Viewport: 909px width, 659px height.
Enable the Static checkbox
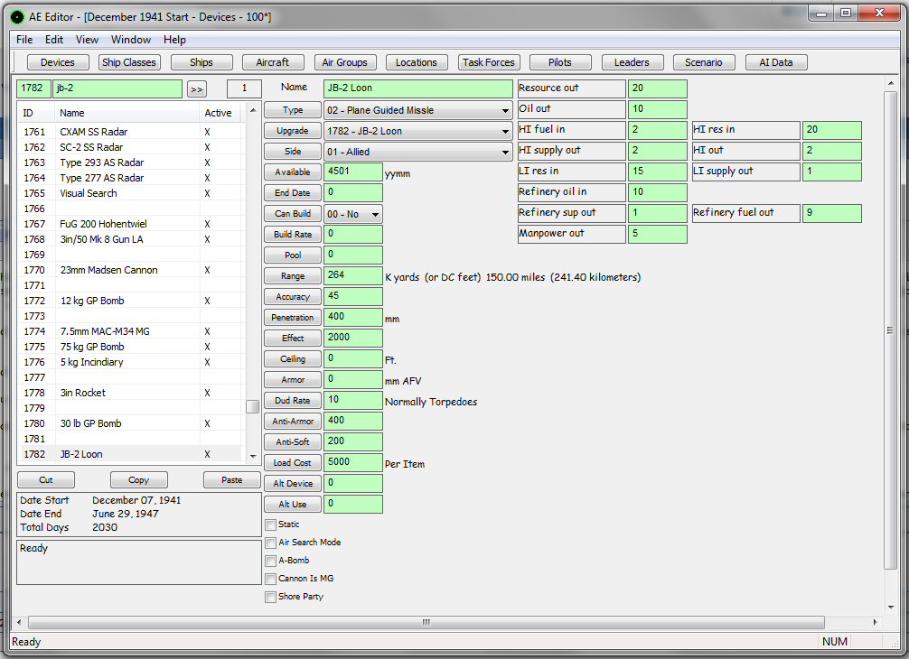click(x=271, y=524)
